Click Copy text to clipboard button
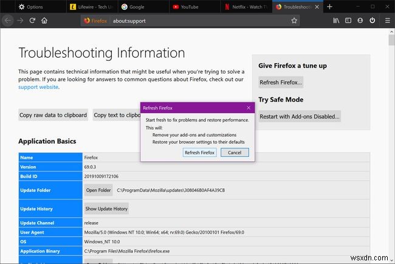 (117, 115)
